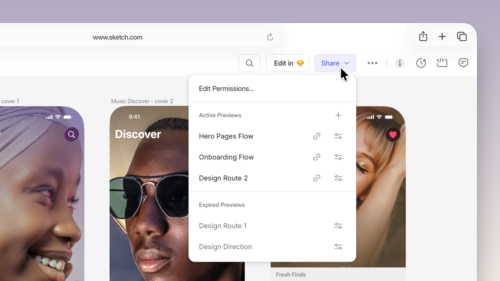The width and height of the screenshot is (500, 281).
Task: Reload the page in the browser
Action: point(270,37)
